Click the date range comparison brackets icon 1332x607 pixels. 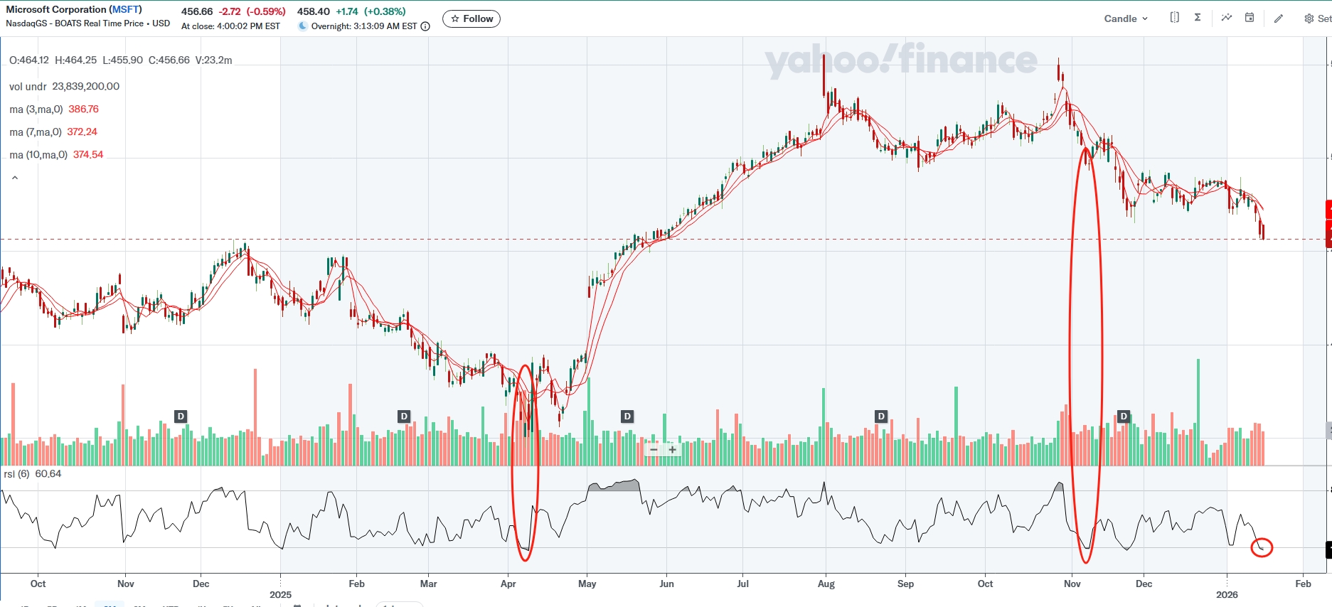point(1174,18)
